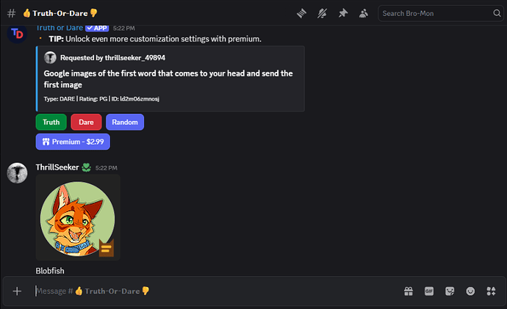Show pinned messages
This screenshot has width=507, height=309.
point(343,13)
